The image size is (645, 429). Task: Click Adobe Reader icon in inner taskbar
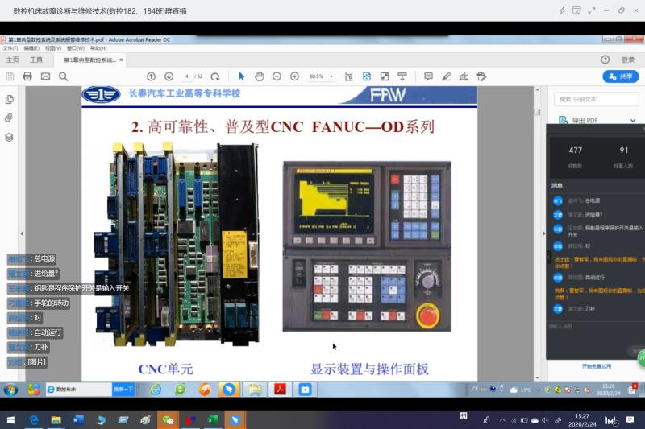click(280, 390)
